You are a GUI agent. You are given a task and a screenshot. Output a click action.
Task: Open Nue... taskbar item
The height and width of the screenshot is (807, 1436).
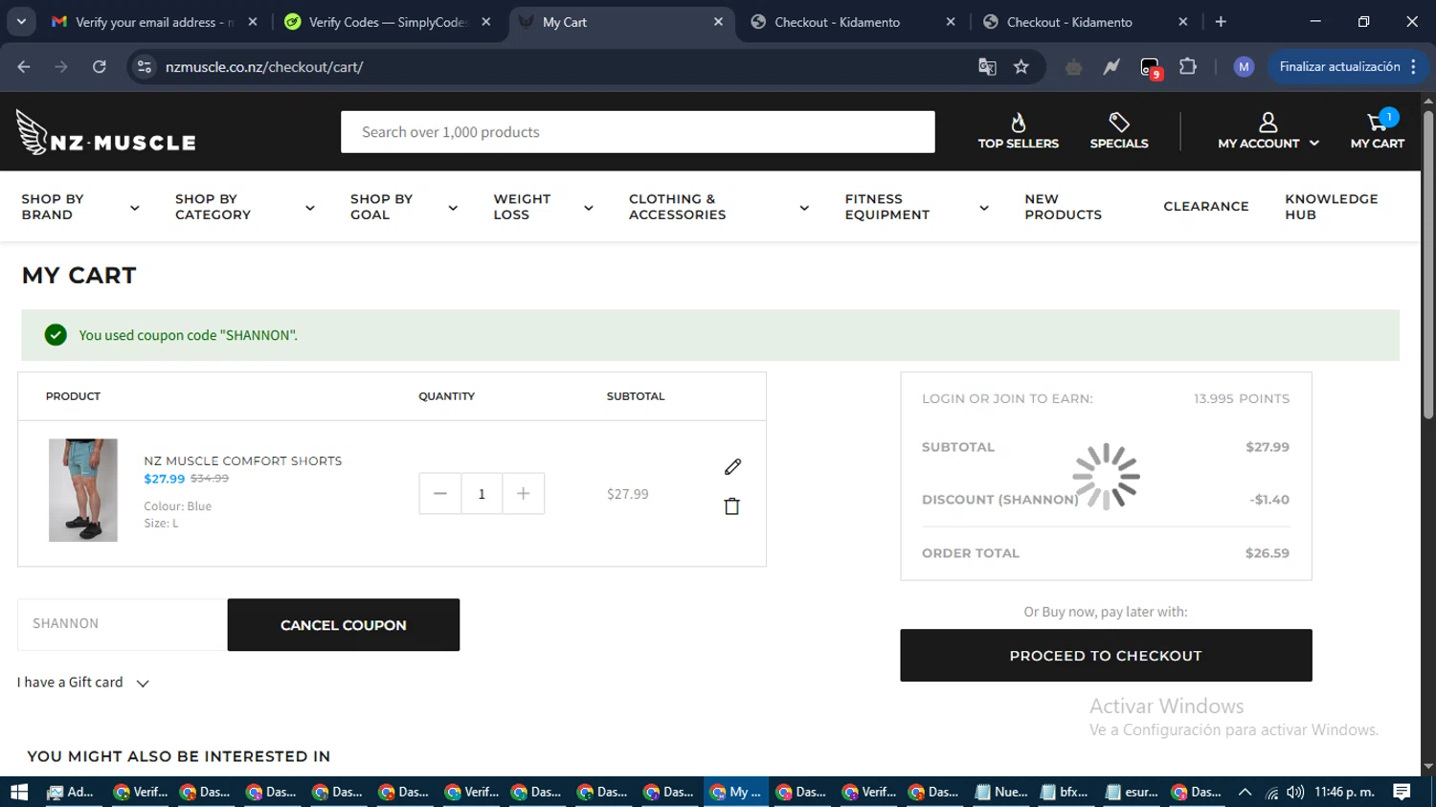click(x=1001, y=792)
